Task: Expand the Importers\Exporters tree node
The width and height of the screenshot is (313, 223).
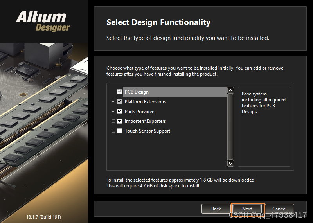Action: pos(113,121)
